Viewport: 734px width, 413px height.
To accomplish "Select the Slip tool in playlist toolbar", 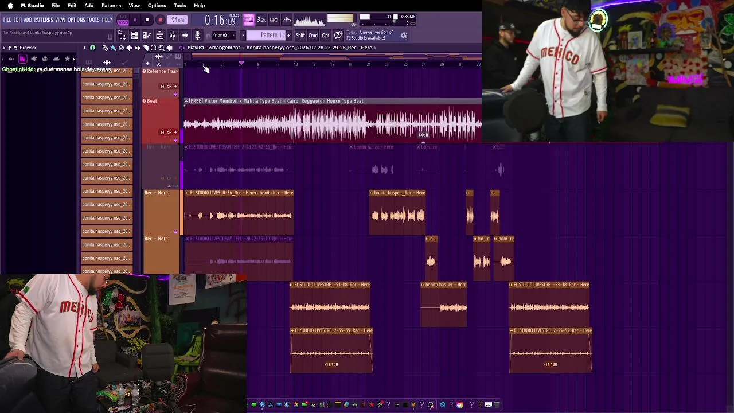I will pos(138,48).
